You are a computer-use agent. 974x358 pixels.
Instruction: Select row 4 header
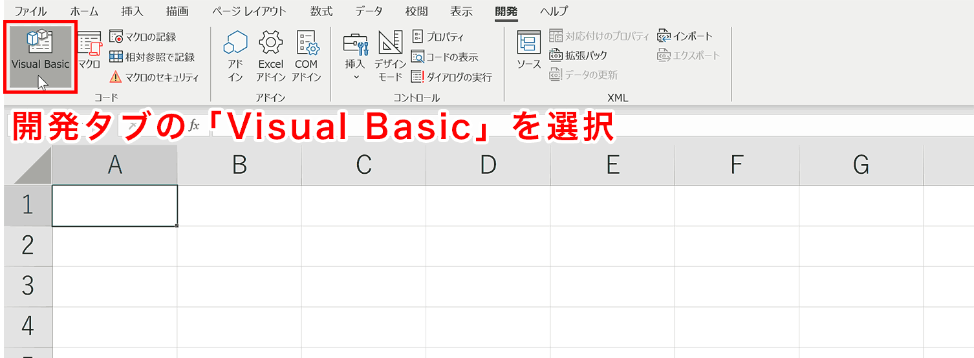(28, 326)
